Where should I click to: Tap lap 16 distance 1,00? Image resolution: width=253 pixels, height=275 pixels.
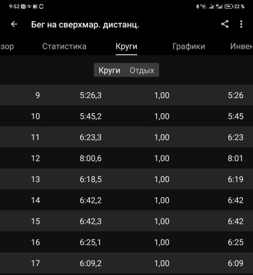point(162,242)
